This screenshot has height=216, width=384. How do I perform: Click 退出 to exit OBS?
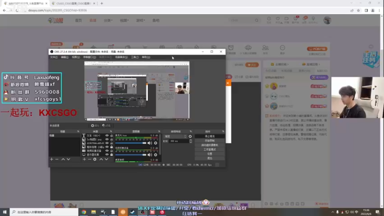[210, 158]
